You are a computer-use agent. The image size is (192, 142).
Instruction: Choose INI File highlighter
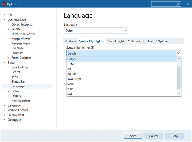tap(122, 74)
